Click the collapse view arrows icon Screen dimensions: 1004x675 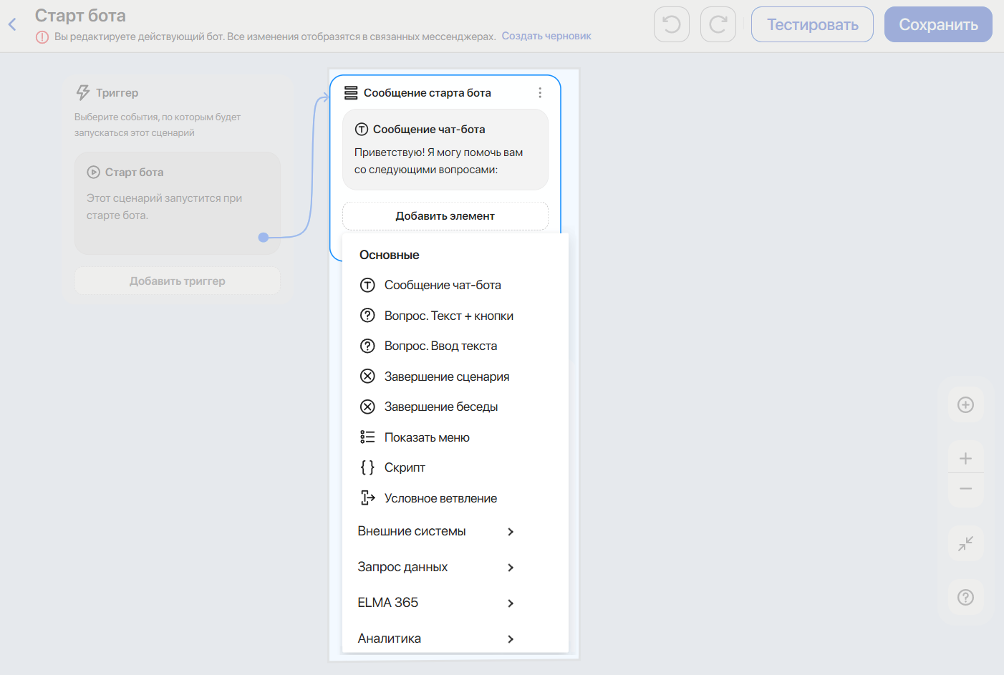[965, 543]
